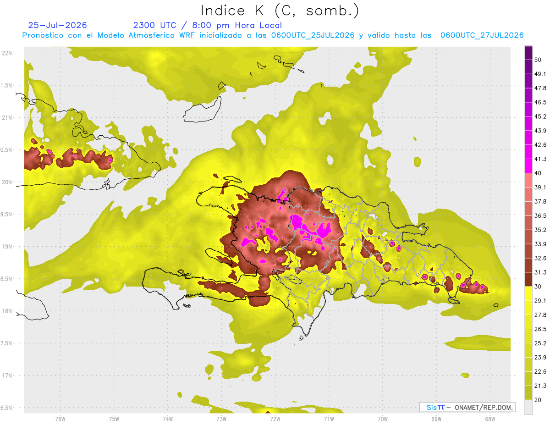Image resolution: width=550 pixels, height=425 pixels.
Task: Click the legend value "22.6"
Action: 540,372
